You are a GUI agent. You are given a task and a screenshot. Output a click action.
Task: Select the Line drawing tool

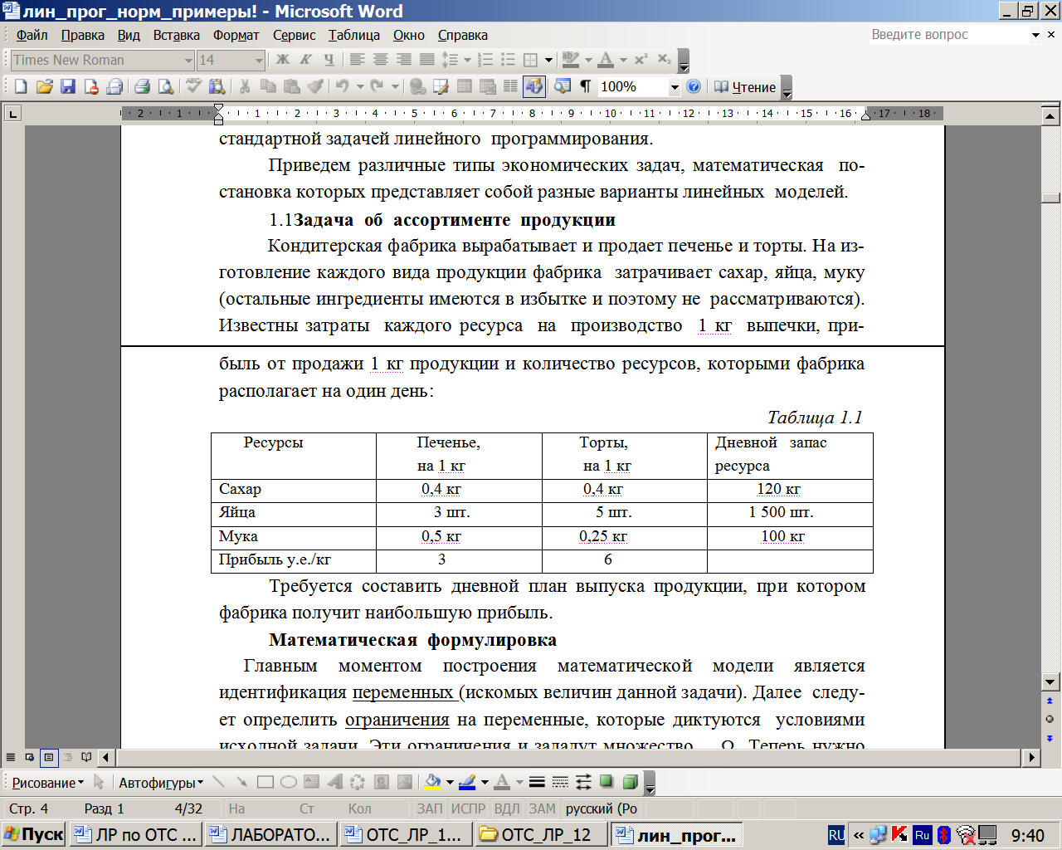(219, 782)
